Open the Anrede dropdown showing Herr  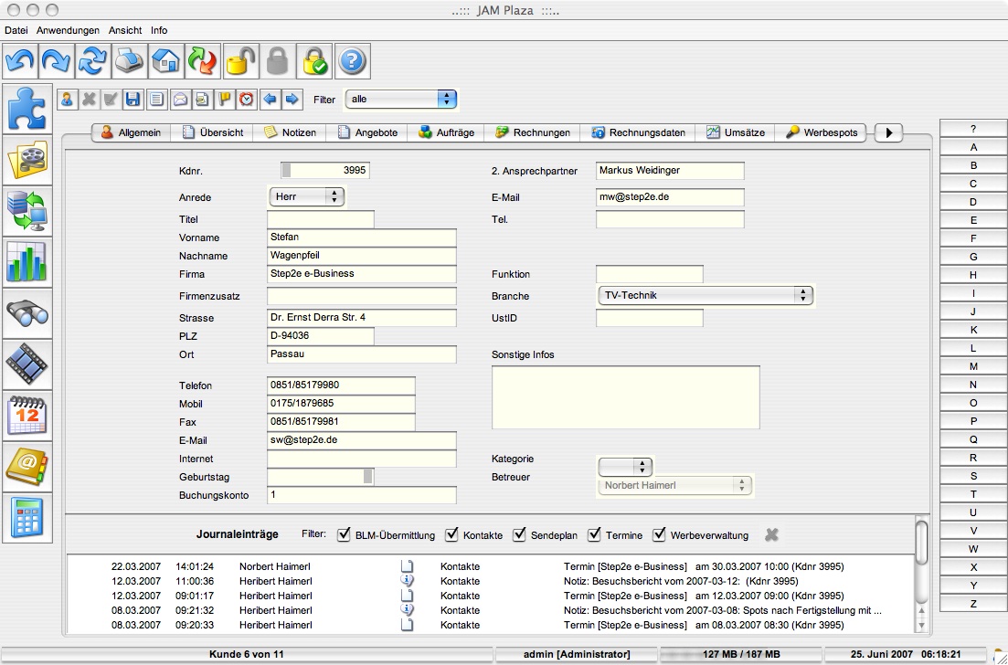pyautogui.click(x=307, y=196)
